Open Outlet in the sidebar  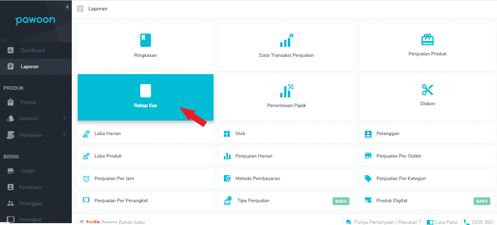pyautogui.click(x=36, y=171)
